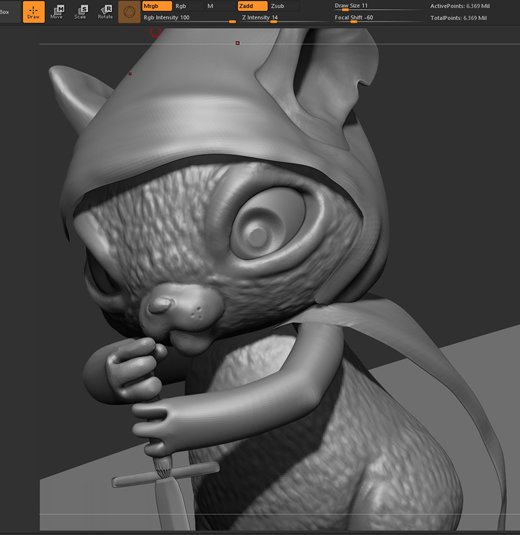Click the TotalPoints counter readout

click(x=458, y=18)
